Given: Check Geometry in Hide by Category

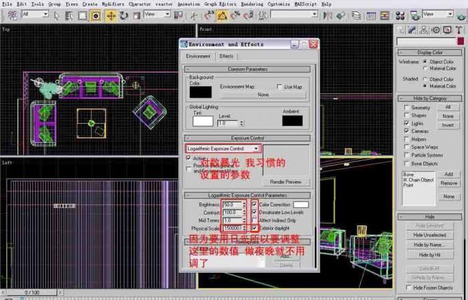Looking at the screenshot, I should (406, 108).
